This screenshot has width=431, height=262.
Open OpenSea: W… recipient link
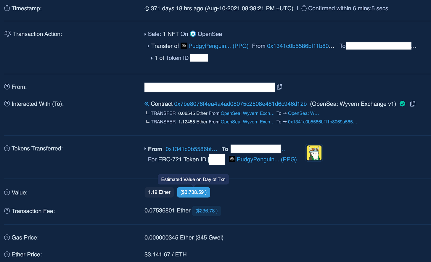pos(303,113)
